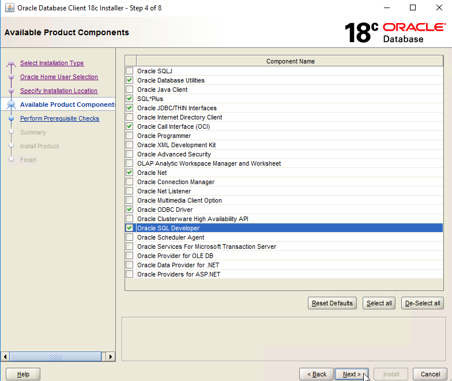This screenshot has width=452, height=381.
Task: Select the Oracle Scheduler Agent row text
Action: [x=171, y=237]
